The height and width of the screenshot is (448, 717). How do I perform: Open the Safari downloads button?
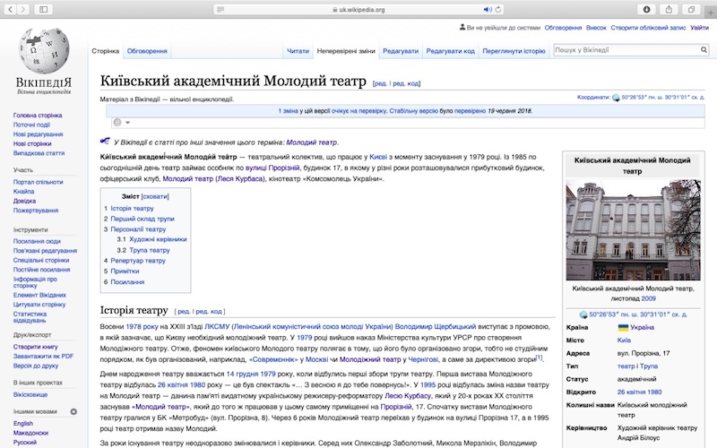tap(646, 9)
